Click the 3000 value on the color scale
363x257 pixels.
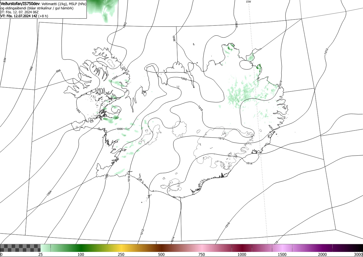[358, 254]
